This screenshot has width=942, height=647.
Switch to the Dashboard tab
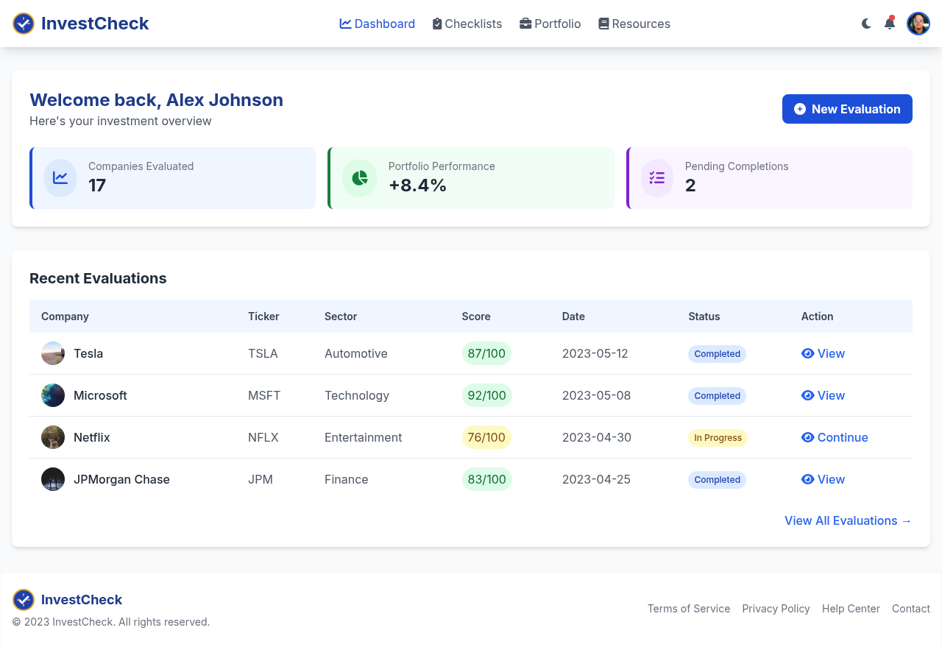377,24
